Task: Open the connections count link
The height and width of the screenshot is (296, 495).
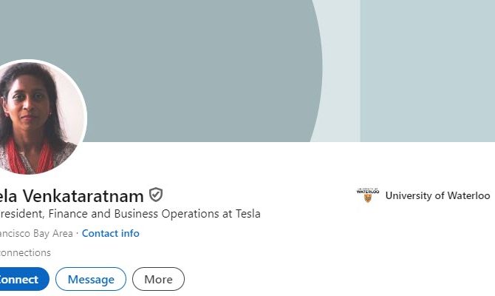Action: (24, 252)
